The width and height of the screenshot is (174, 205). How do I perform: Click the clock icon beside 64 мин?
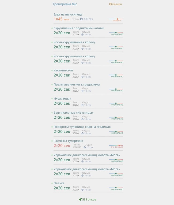tap(110, 4)
